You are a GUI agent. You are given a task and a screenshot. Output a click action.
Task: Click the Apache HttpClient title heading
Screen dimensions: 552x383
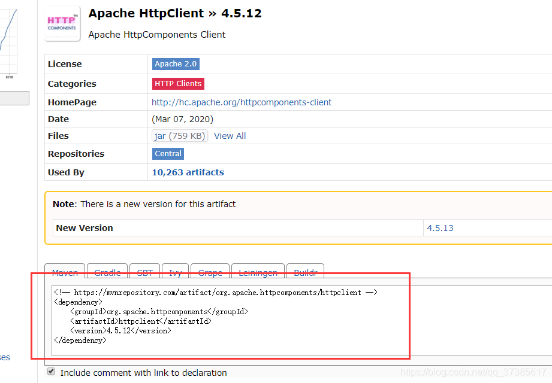pos(146,13)
